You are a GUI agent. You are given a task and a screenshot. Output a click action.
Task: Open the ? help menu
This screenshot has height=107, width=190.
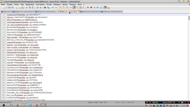pyautogui.click(x=84, y=4)
